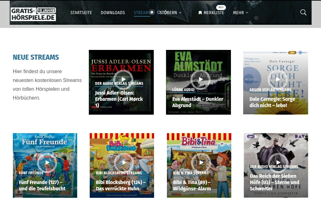
Task: Open the Argon Verlag Streams category link
Action: click(x=270, y=90)
